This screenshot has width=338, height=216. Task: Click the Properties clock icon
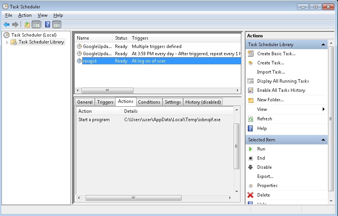[x=250, y=186]
